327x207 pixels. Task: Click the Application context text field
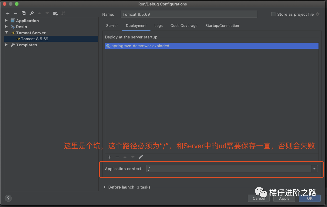(229, 169)
